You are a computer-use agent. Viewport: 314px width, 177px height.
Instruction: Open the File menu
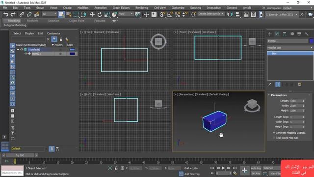pyautogui.click(x=5, y=8)
